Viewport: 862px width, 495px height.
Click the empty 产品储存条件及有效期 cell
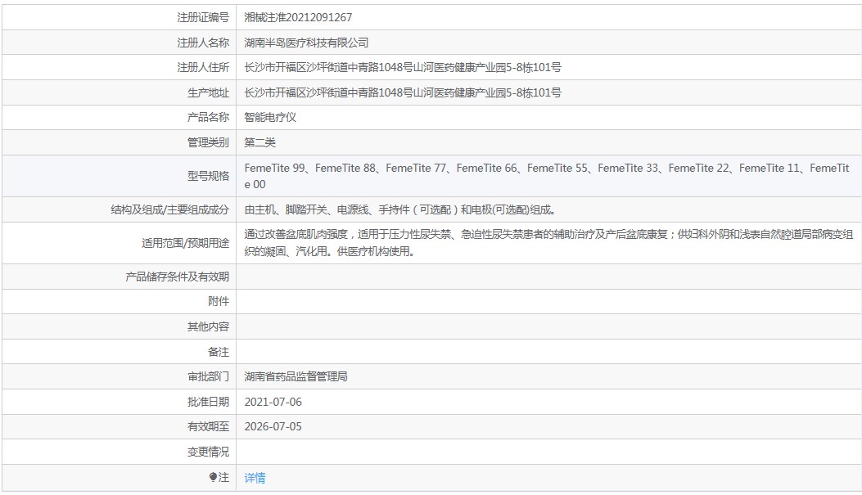point(548,277)
